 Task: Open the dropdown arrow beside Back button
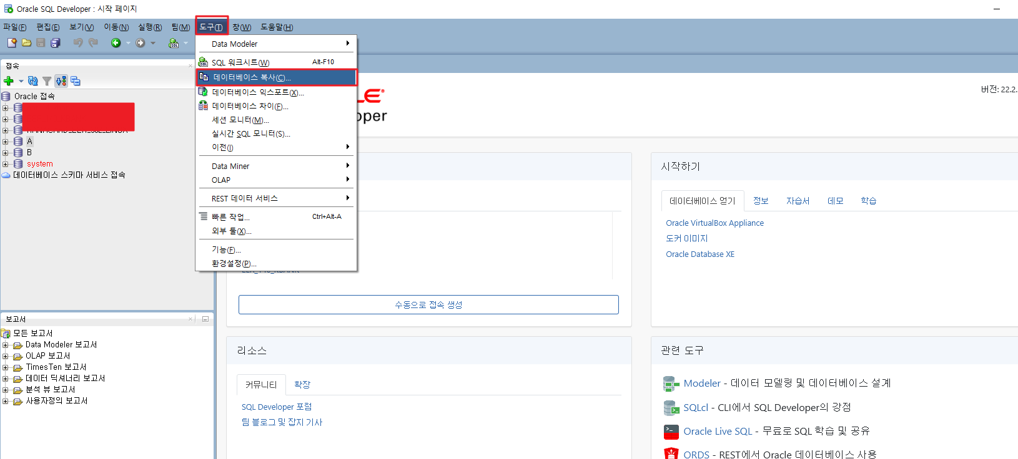point(128,43)
